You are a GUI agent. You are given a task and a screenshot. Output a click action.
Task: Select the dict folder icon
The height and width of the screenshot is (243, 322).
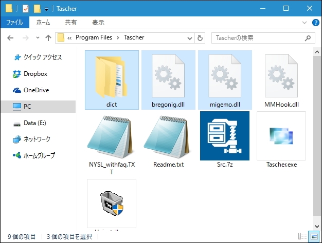point(112,77)
